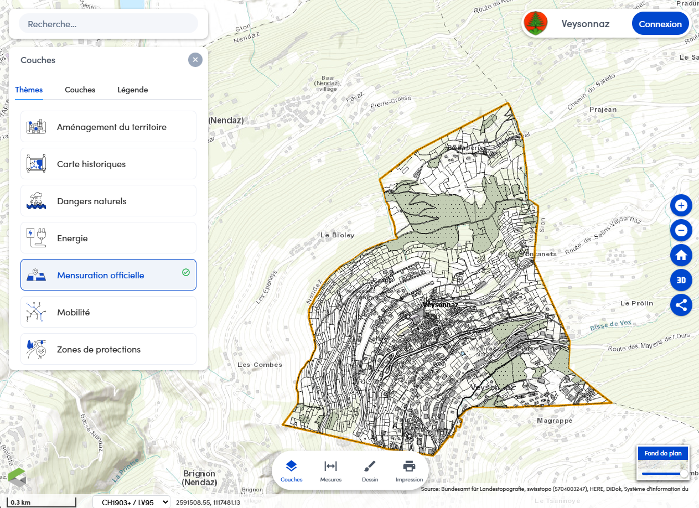Open the Couches layers tool
The height and width of the screenshot is (508, 699).
292,470
